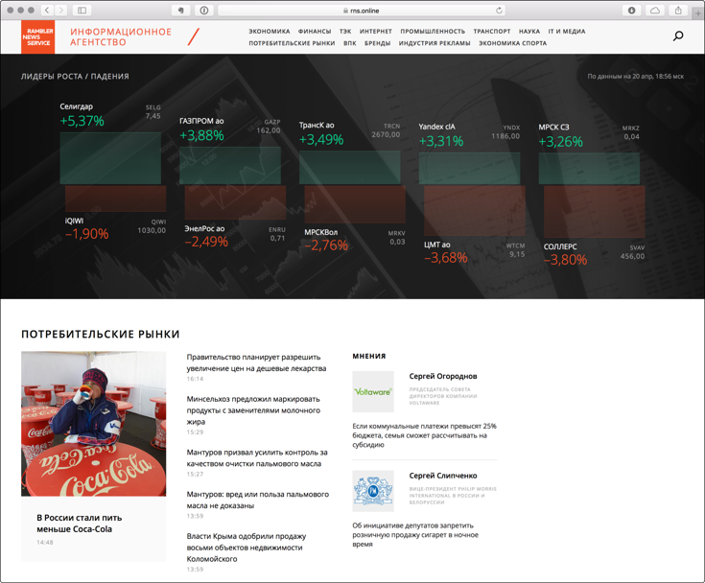This screenshot has height=583, width=705.
Task: Reload the page using the refresh icon
Action: point(499,11)
